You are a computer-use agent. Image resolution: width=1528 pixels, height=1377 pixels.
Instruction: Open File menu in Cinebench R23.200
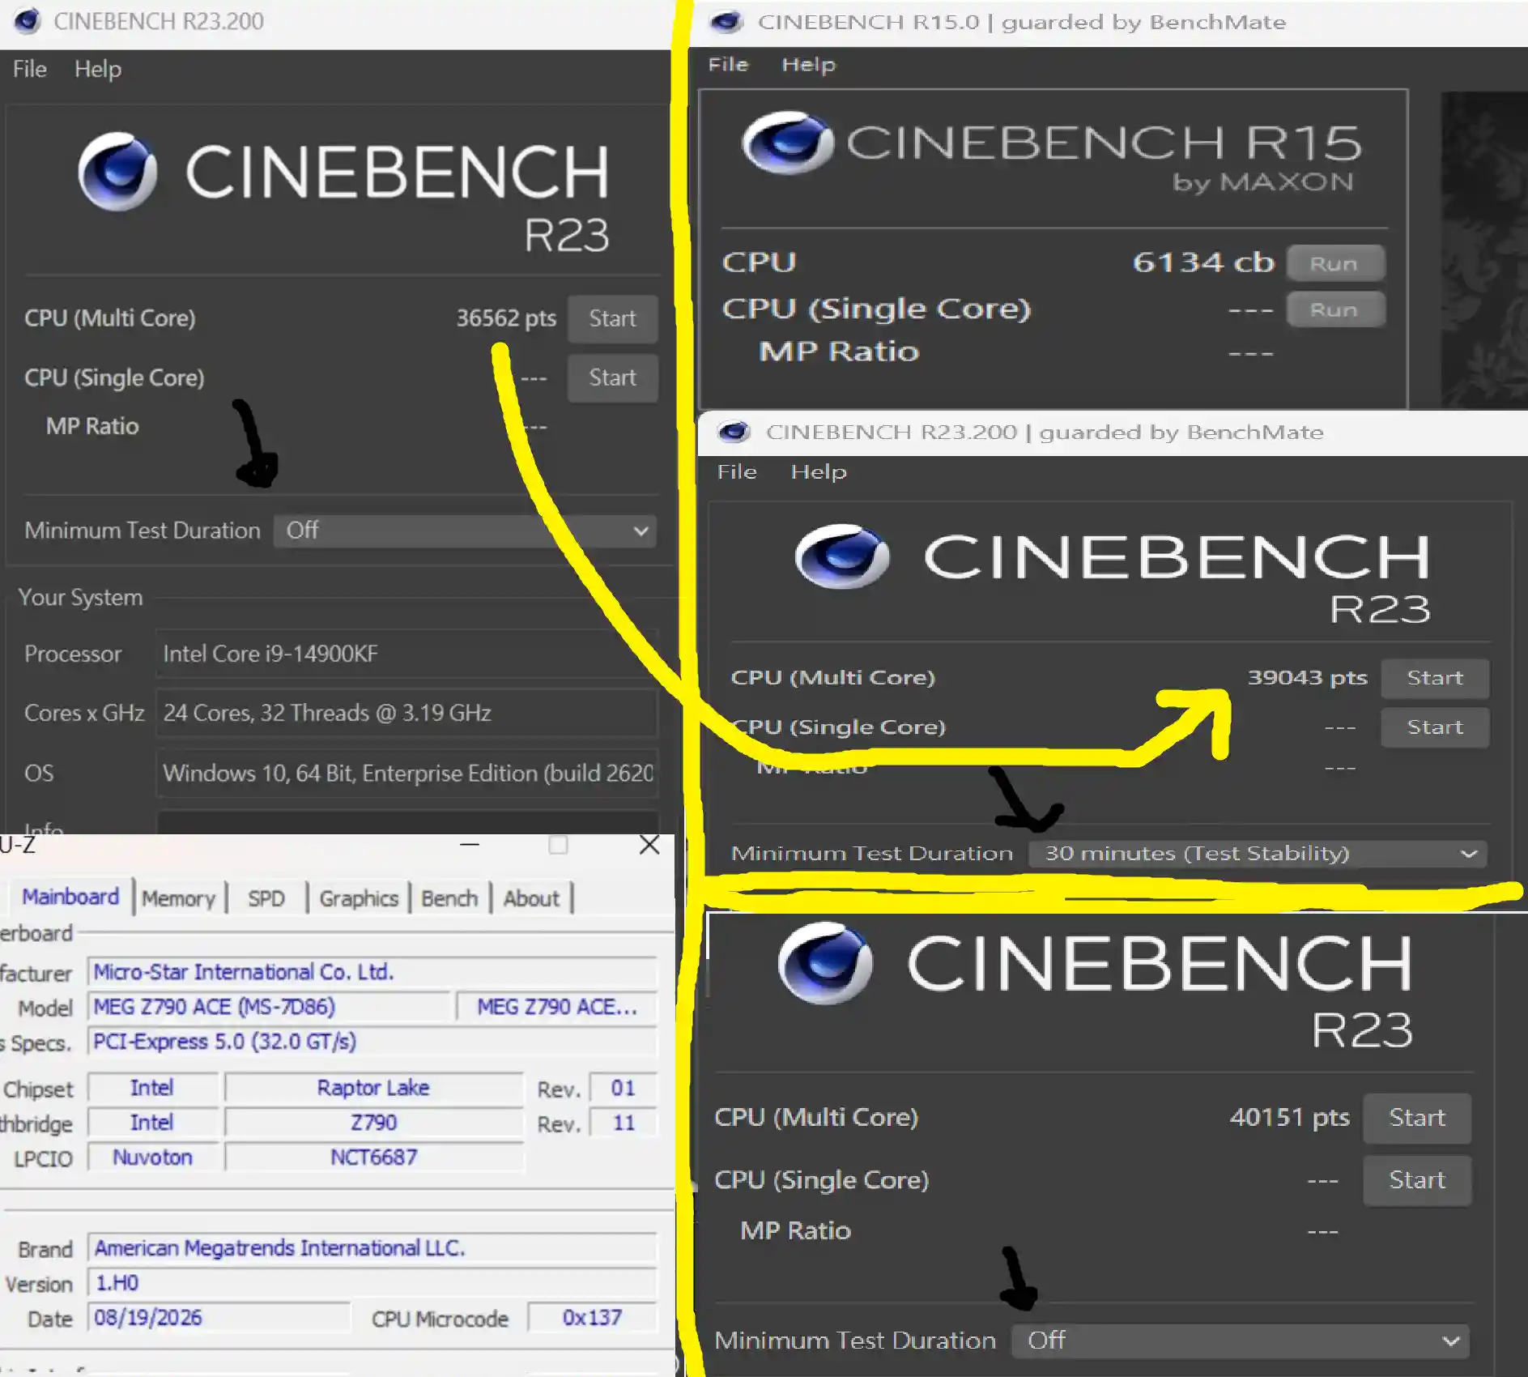point(30,69)
